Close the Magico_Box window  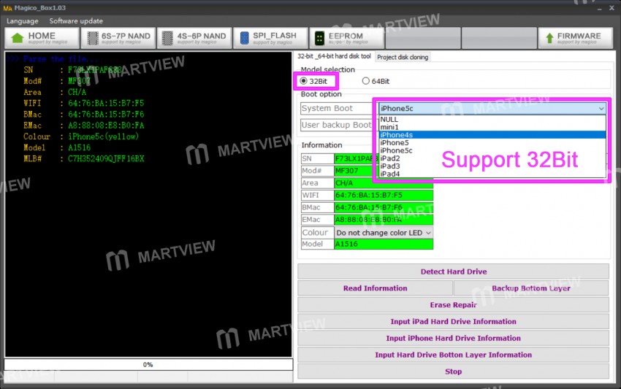pyautogui.click(x=612, y=8)
